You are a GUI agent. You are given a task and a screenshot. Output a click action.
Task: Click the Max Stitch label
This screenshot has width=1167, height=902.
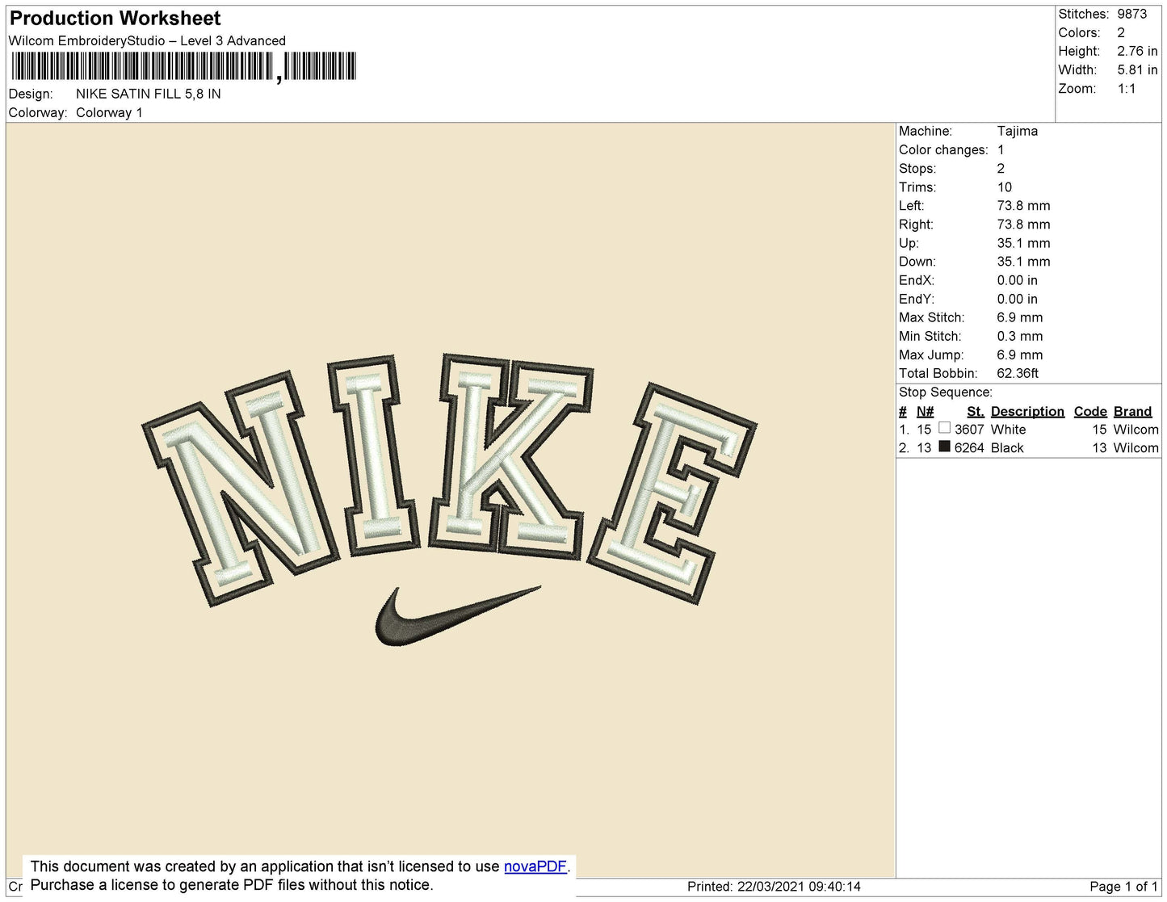pos(931,317)
